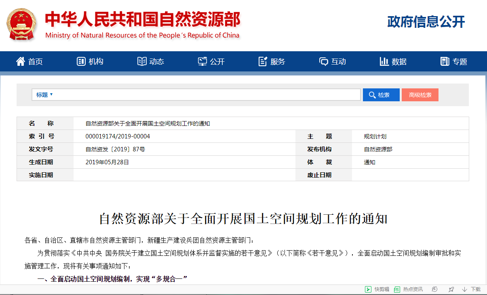Click the 机构 nav icon
Image resolution: width=487 pixels, height=295 pixels.
(81, 61)
